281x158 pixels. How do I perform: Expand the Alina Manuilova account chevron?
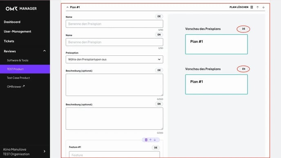(45, 151)
